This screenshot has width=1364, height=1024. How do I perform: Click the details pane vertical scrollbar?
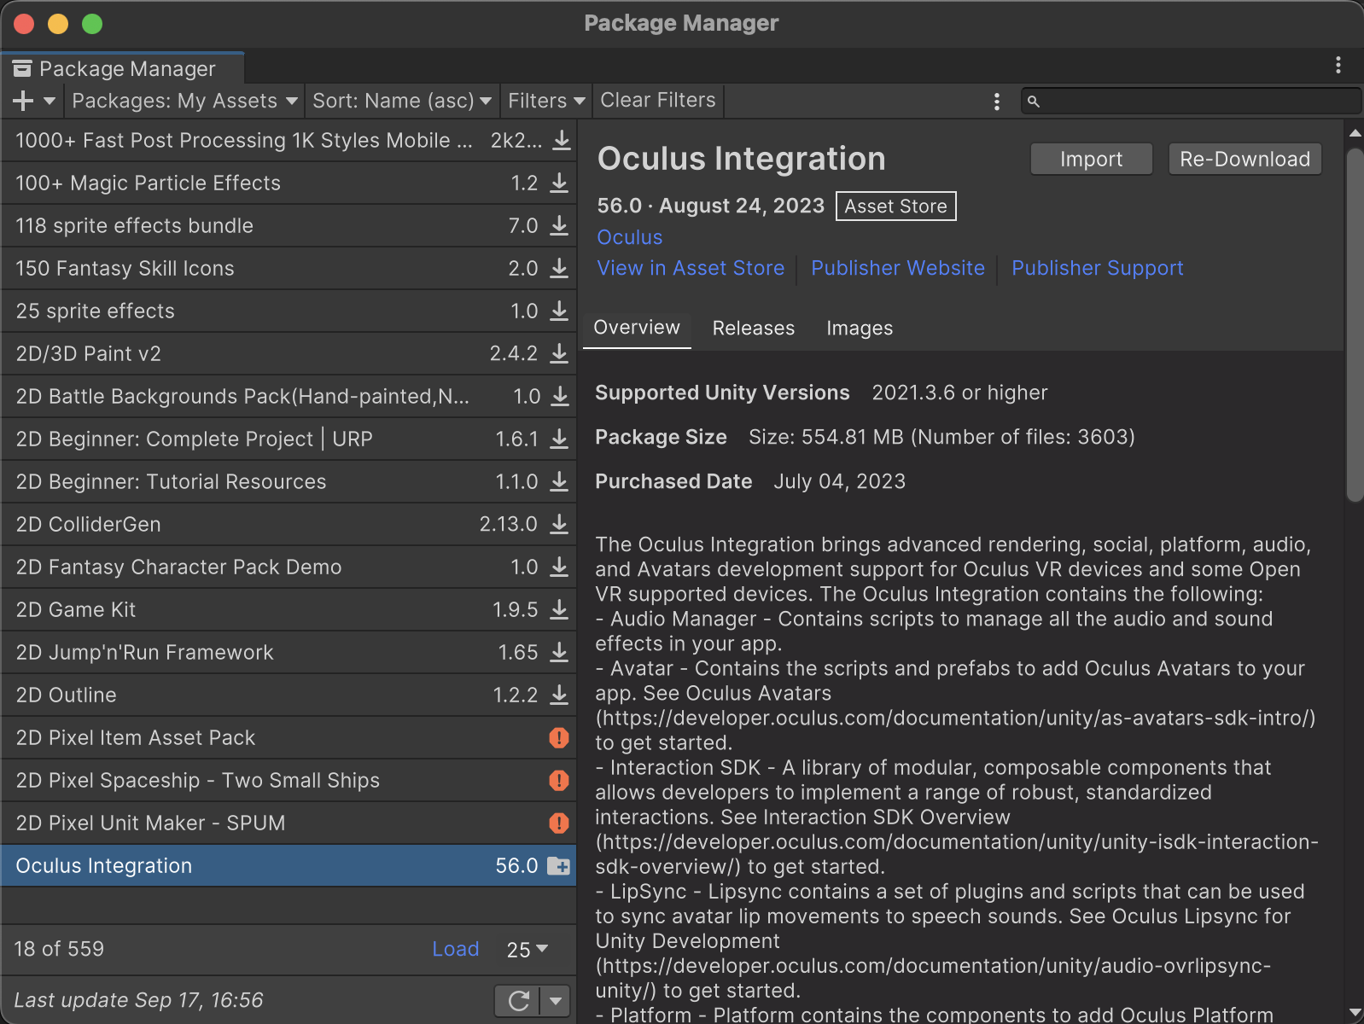click(1355, 324)
